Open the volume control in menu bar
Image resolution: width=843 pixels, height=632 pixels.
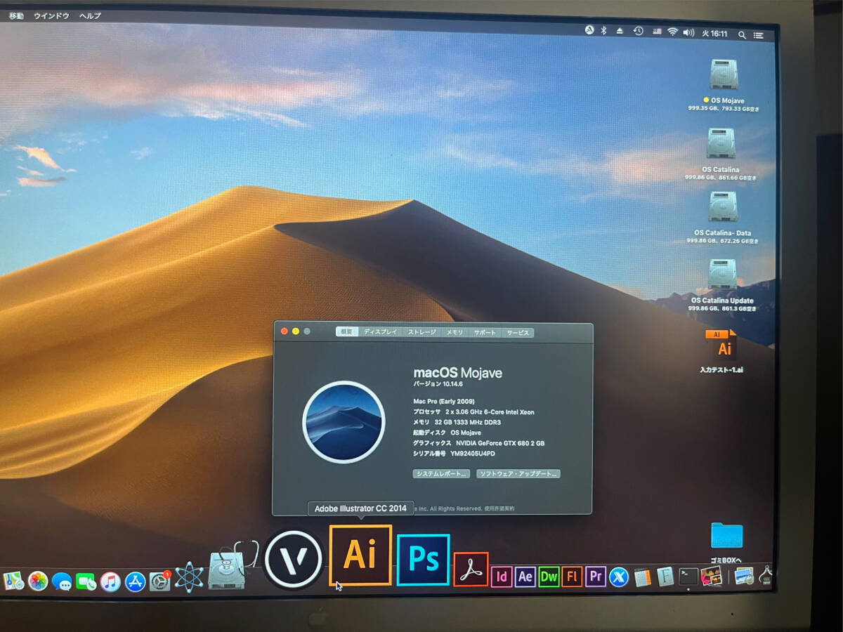point(688,32)
